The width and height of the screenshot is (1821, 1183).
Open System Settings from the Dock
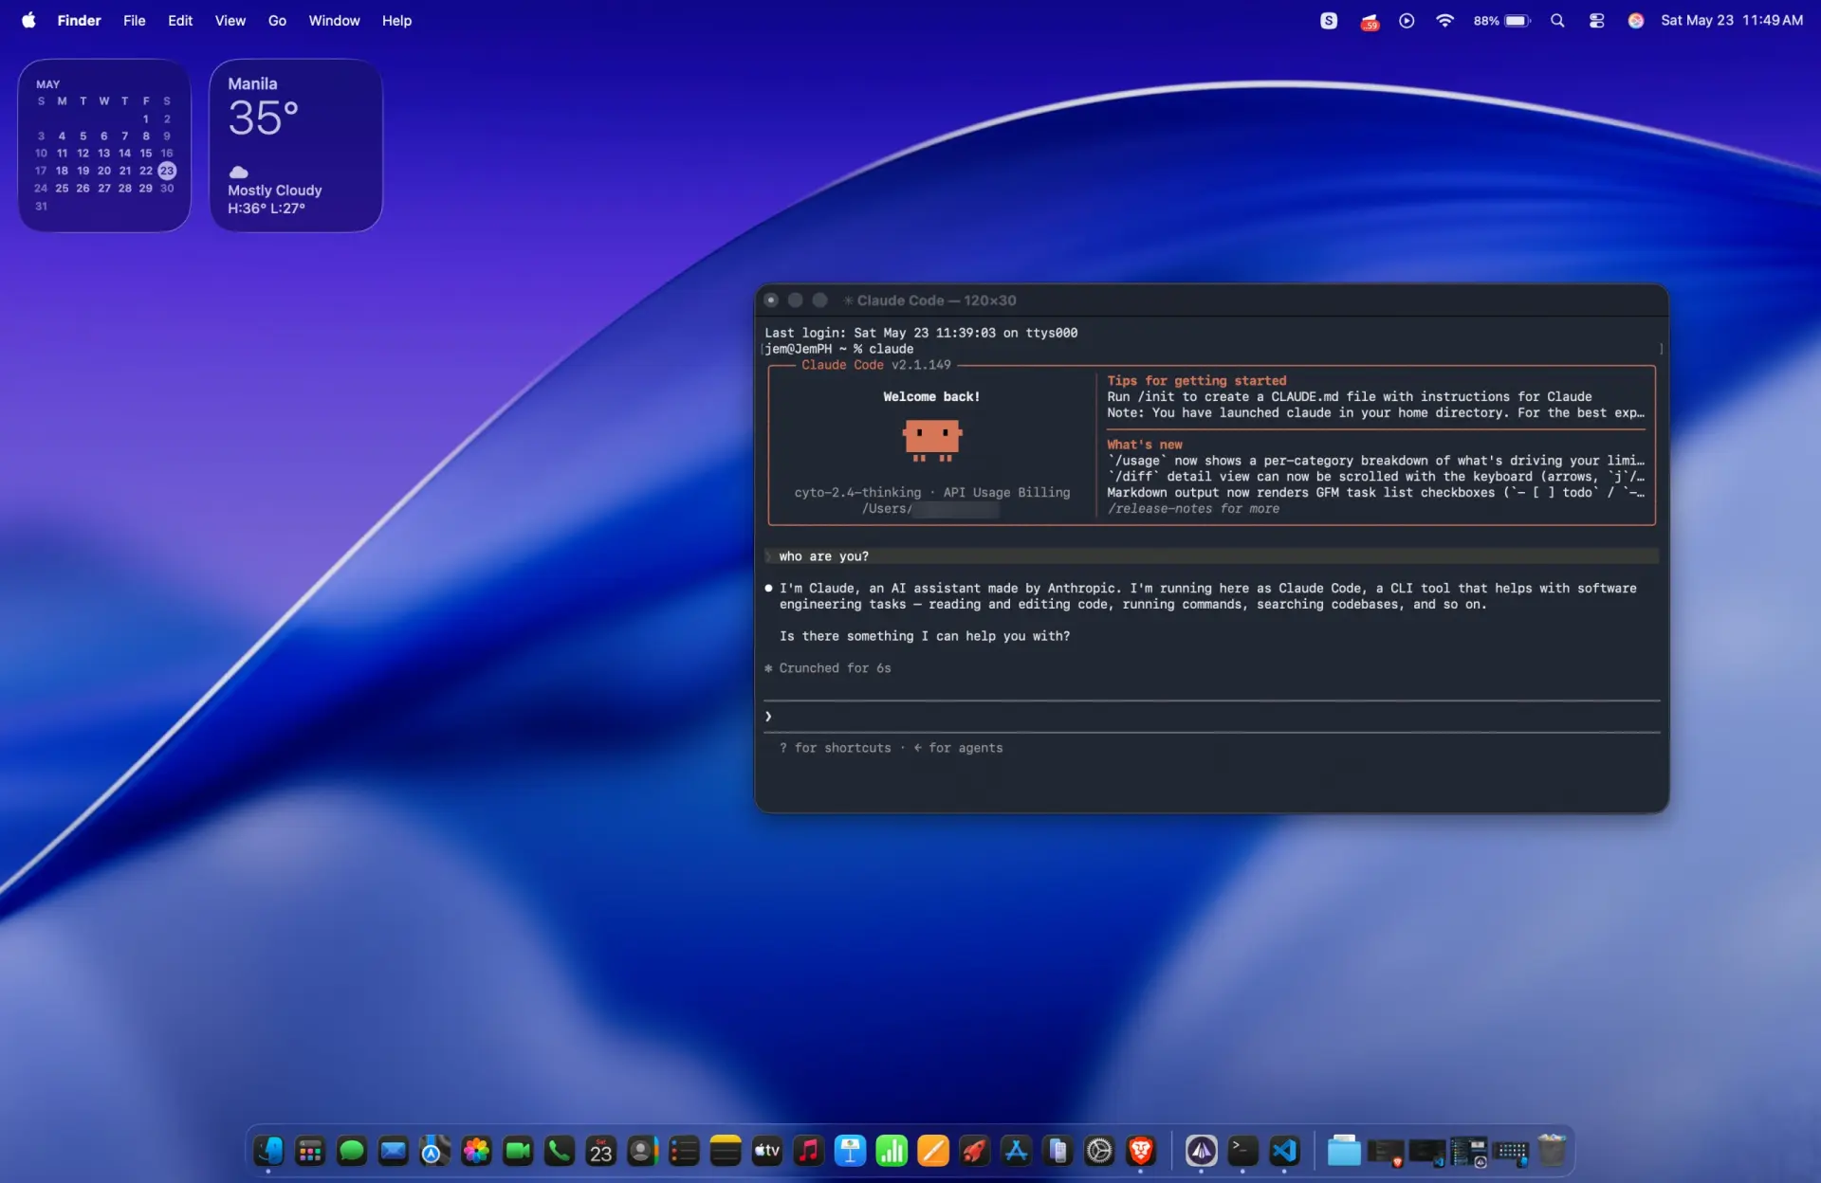[x=1099, y=1151]
